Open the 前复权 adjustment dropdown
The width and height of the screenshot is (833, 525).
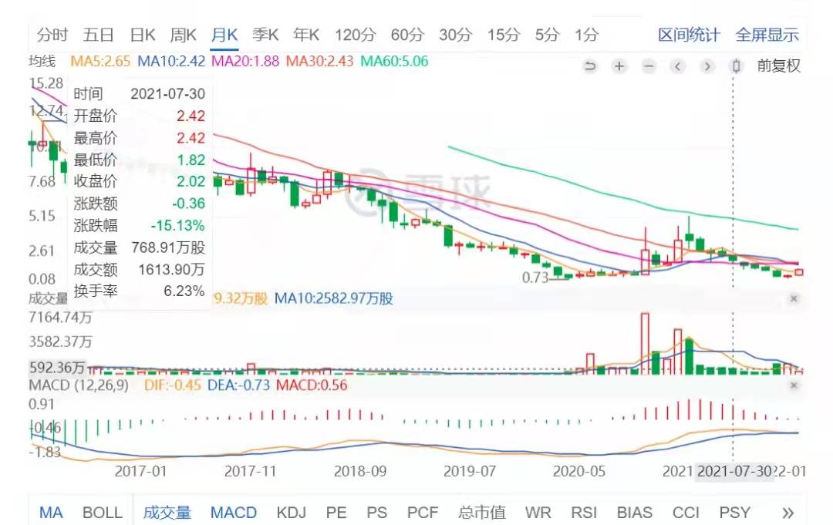(x=778, y=66)
